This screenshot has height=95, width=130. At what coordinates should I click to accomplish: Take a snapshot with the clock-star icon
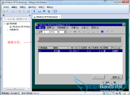pyautogui.click(x=19, y=11)
